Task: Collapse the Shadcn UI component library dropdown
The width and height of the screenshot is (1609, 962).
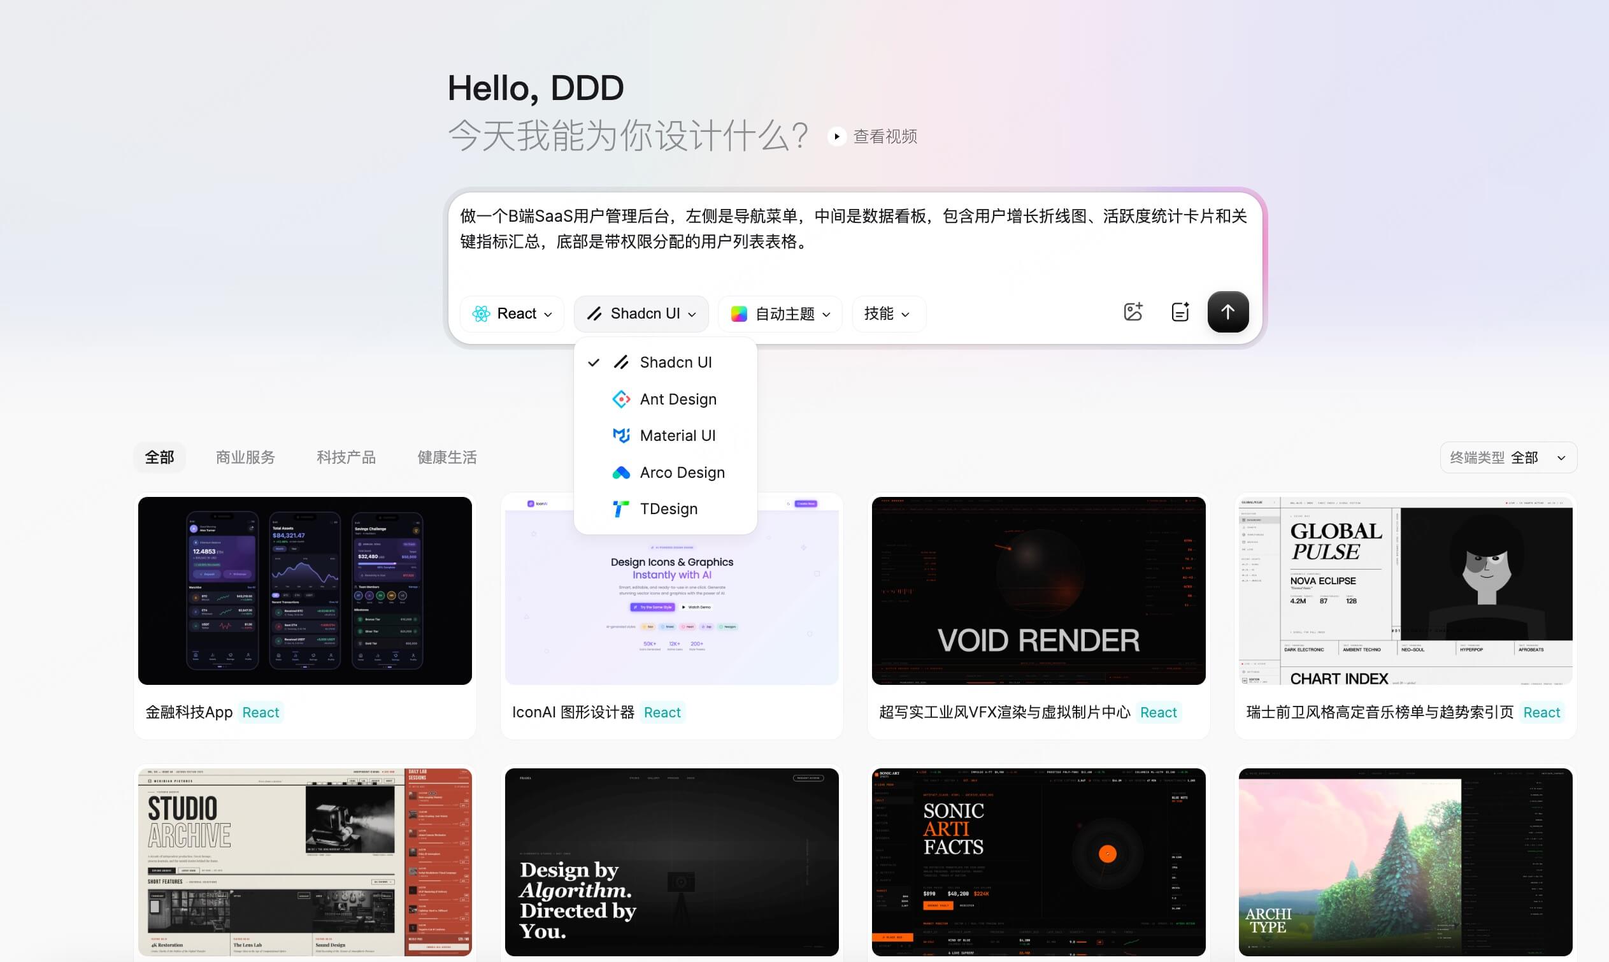Action: pos(641,313)
